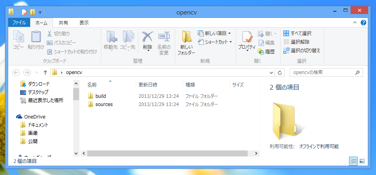Switch to the 共有 (Share) tab
Viewport: 376px width, 175px height.
(x=63, y=23)
